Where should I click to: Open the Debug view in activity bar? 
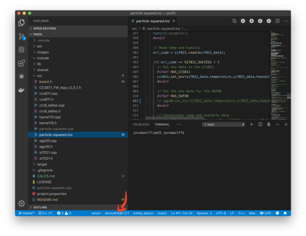click(x=21, y=50)
